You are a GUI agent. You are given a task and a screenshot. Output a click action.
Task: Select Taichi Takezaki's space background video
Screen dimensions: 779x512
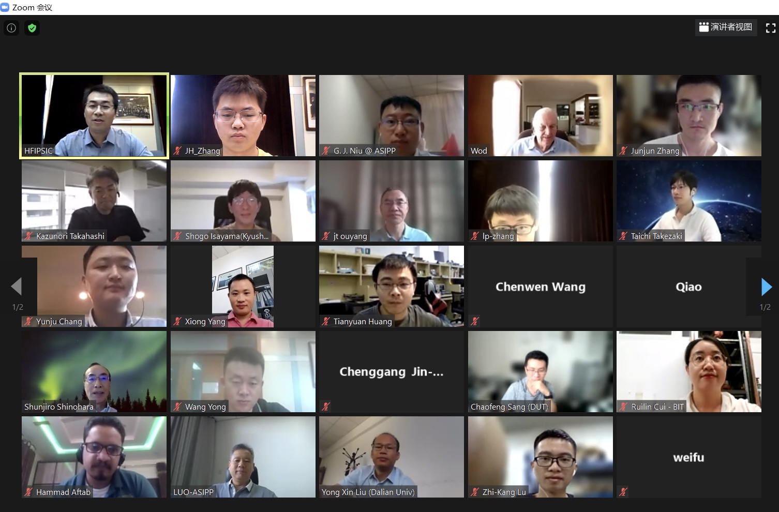tap(688, 201)
